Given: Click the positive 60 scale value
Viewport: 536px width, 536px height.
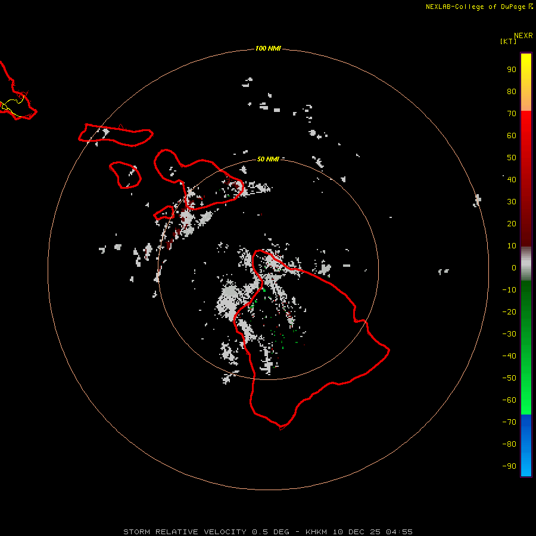Looking at the screenshot, I should pyautogui.click(x=512, y=135).
